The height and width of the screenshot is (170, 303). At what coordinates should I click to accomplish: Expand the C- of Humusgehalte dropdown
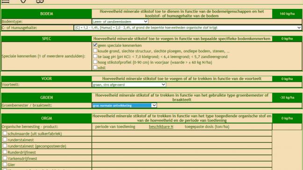point(188,28)
